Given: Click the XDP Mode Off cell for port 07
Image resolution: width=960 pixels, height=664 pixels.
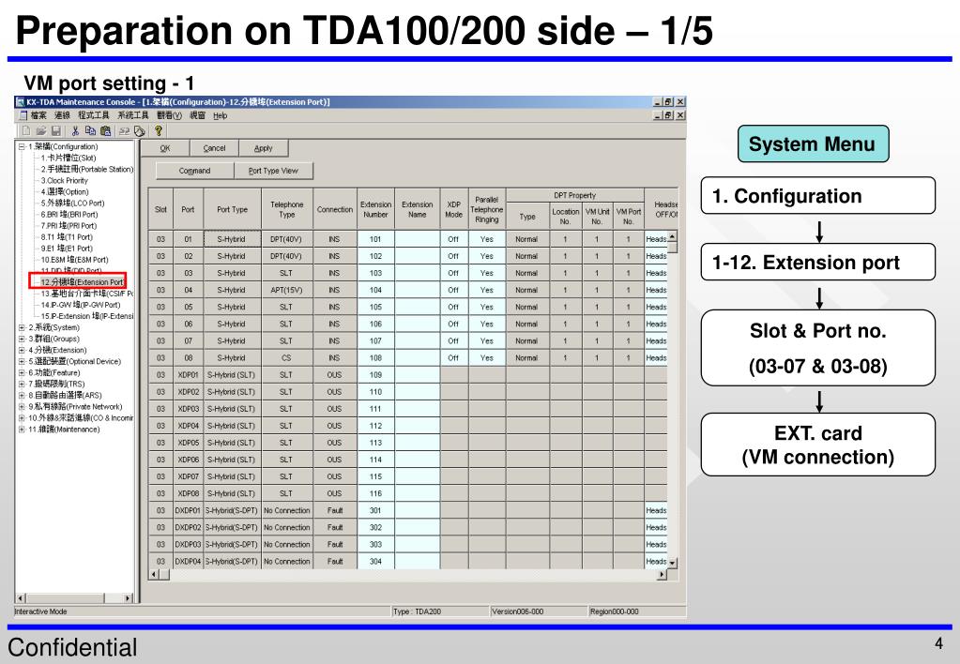Looking at the screenshot, I should click(453, 340).
